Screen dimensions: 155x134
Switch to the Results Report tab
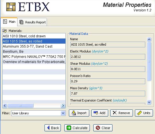tap(32, 22)
